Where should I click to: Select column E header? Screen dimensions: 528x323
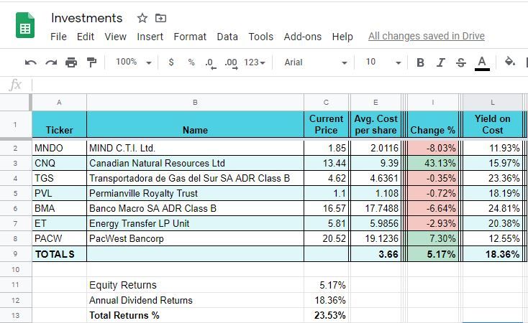(x=375, y=103)
